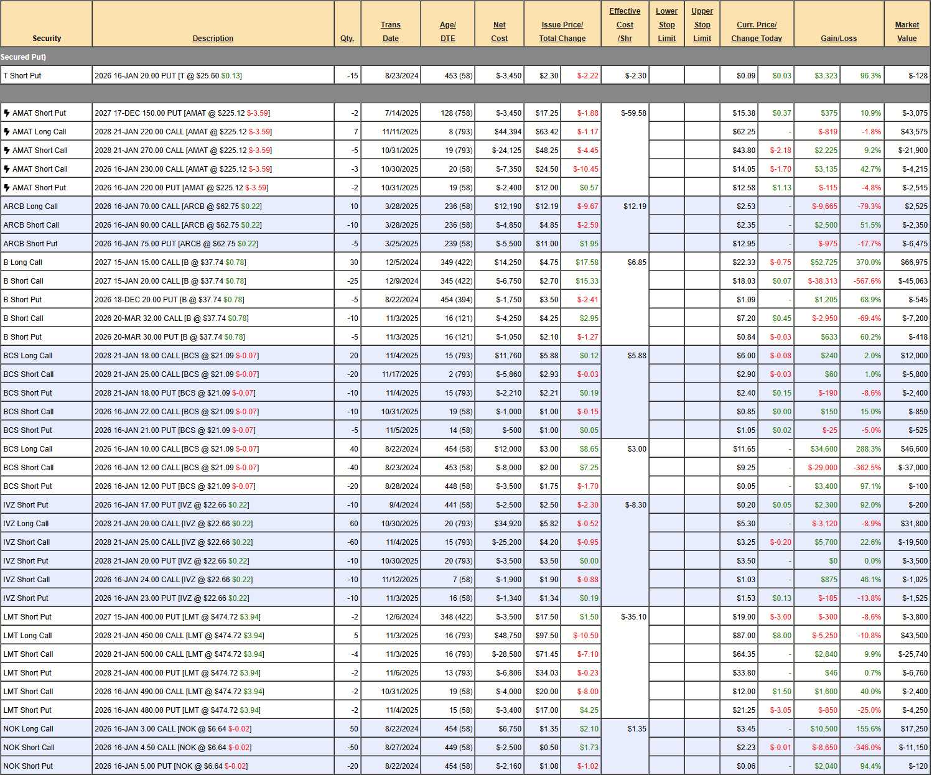932x775 pixels.
Task: Sort by the Description column header
Action: point(213,39)
